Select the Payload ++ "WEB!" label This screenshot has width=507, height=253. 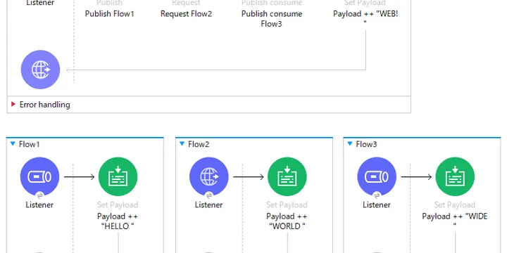point(365,18)
